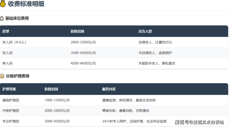229x127 pixels.
Task: Open the 搜狐号@搜狐焦点白银站 watermark link
Action: pos(200,122)
